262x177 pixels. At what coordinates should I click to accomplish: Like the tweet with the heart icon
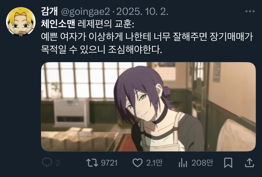coord(137,163)
